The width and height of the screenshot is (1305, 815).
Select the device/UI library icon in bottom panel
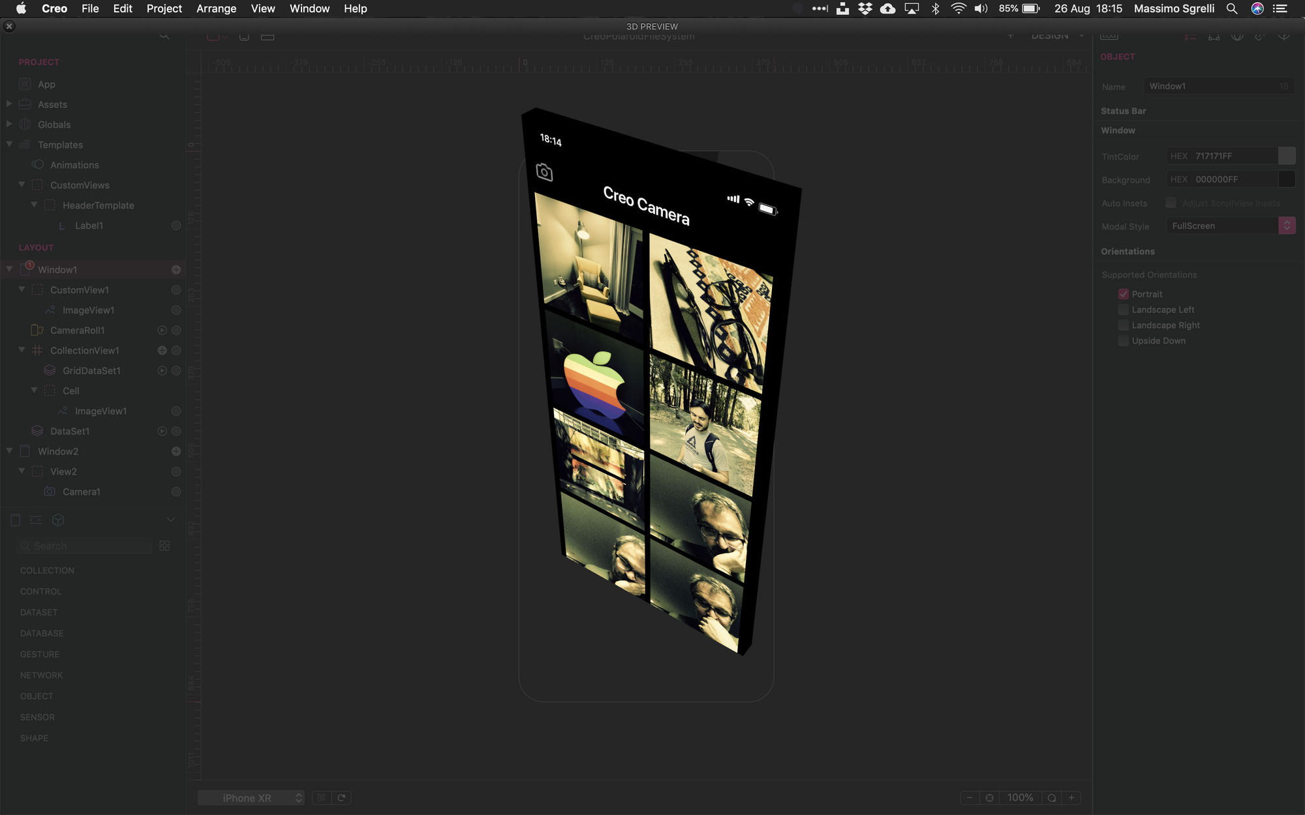15,520
